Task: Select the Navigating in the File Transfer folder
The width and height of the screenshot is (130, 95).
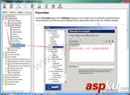Action: coord(20,61)
